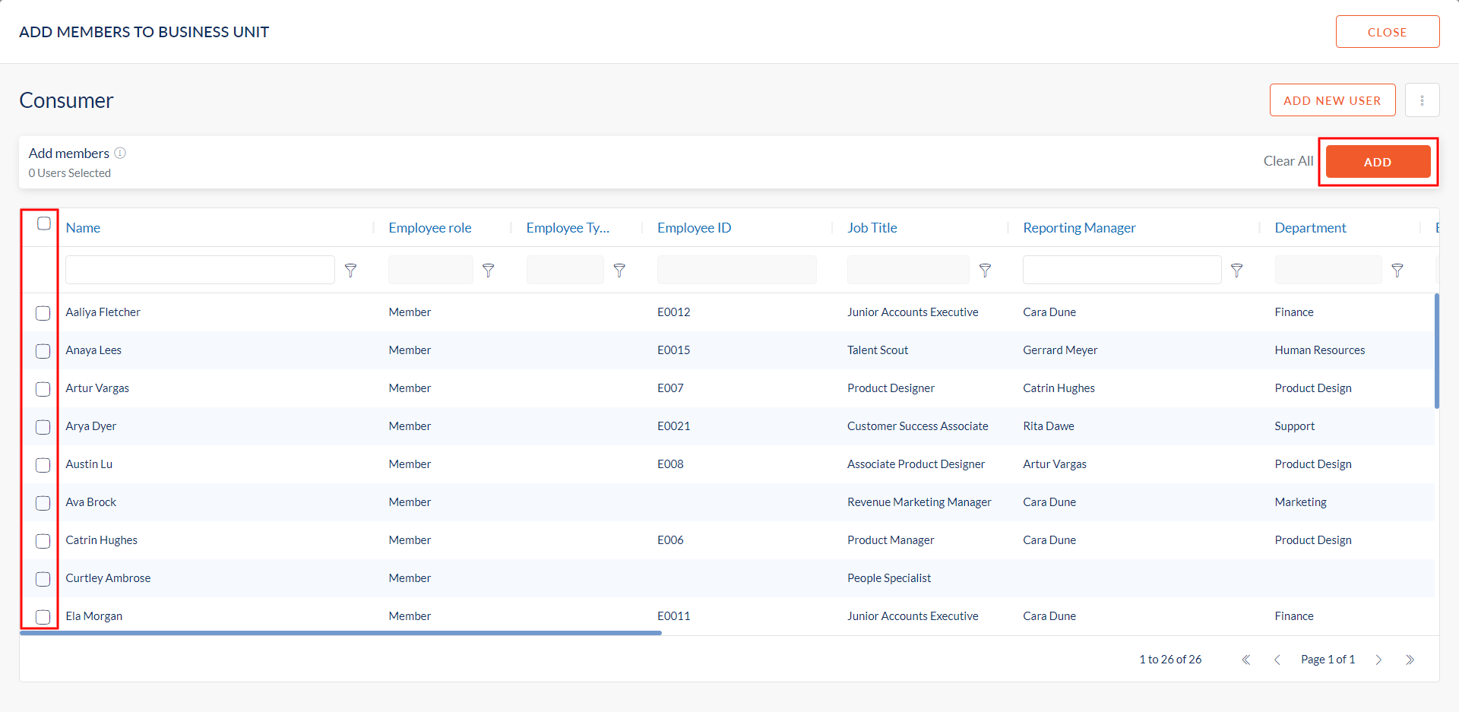Focus the Job Title filter field
Viewport: 1459px width, 712px height.
pyautogui.click(x=908, y=270)
